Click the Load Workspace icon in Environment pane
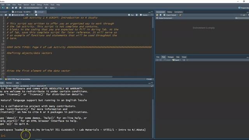 pyautogui.click(x=157, y=15)
